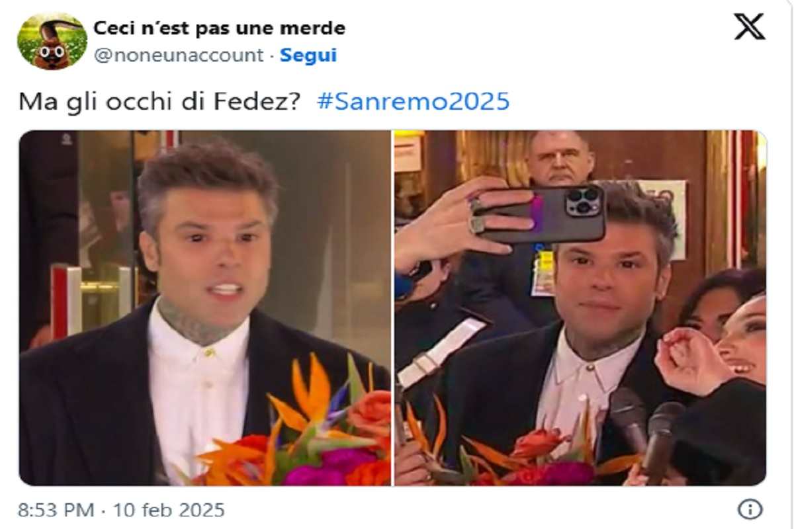Open the Ceci n'est pas une merde profile name
794x529 pixels.
click(x=219, y=28)
